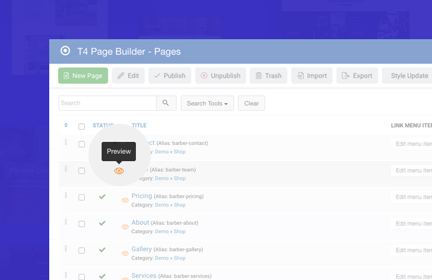
Task: Open the Gallery page title link
Action: [142, 249]
